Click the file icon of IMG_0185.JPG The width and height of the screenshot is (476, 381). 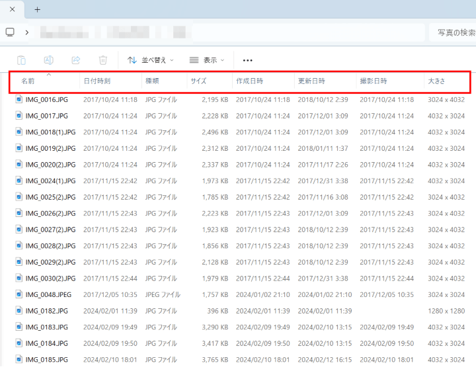point(19,359)
